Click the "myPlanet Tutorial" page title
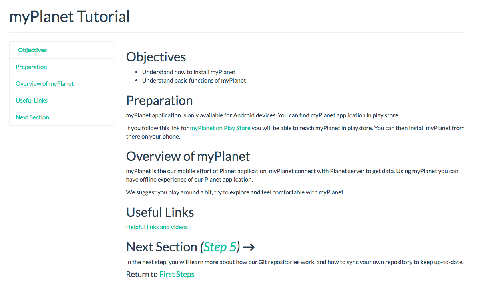Viewport: 486px width, 289px height. [x=70, y=16]
